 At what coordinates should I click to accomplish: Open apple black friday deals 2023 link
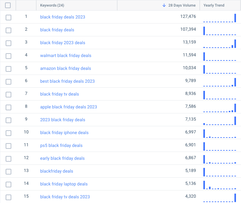(x=68, y=107)
